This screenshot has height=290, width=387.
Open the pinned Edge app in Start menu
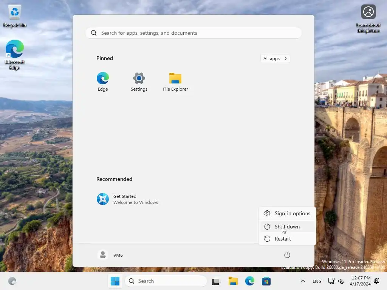[x=103, y=82]
